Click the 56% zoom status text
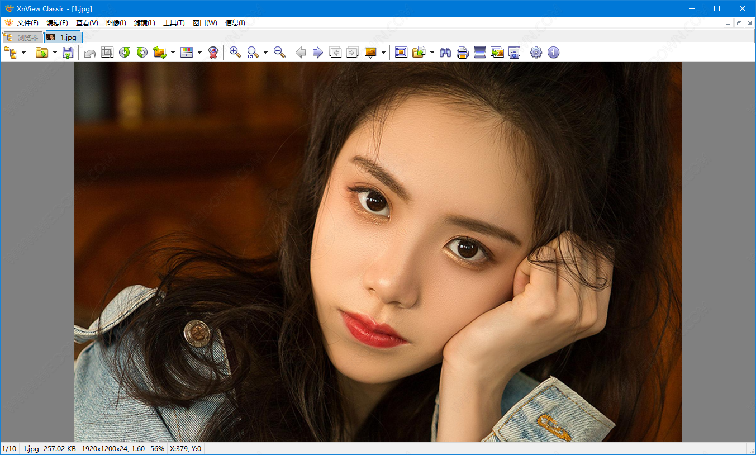The height and width of the screenshot is (455, 756). tap(158, 449)
